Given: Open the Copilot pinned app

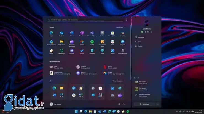Looking at the screenshot, I should [x=122, y=33].
